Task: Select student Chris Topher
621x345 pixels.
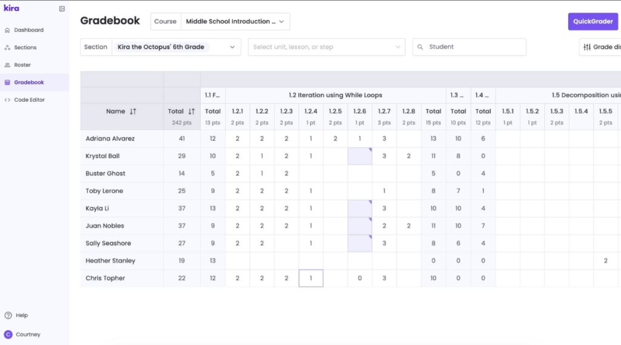Action: click(x=106, y=278)
